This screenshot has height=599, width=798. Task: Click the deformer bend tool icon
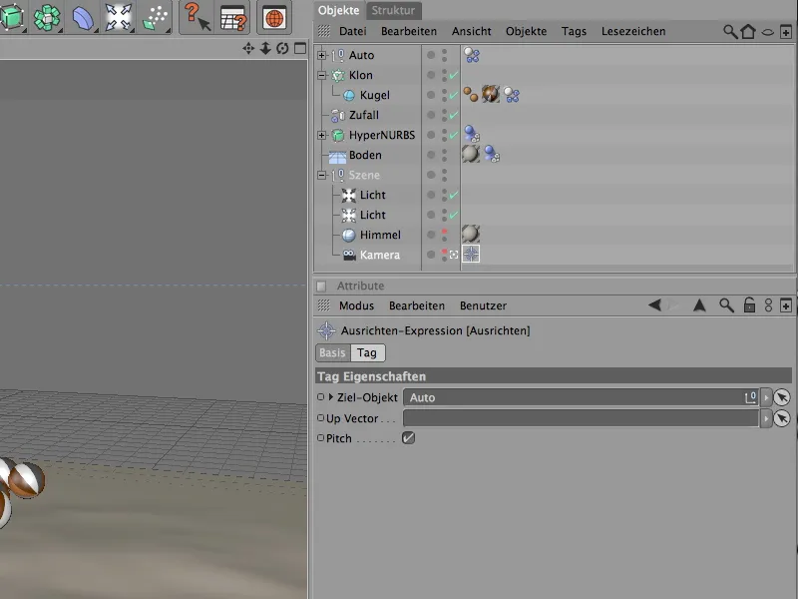pos(83,17)
